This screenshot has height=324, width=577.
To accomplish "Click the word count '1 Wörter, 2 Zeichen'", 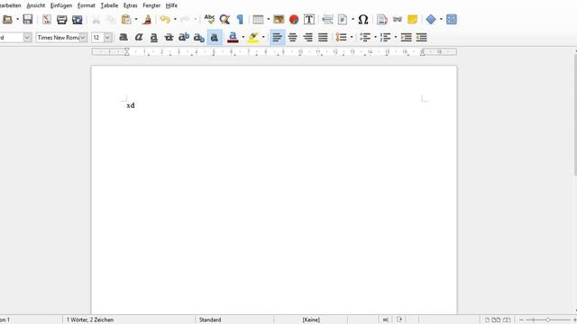I will [90, 320].
